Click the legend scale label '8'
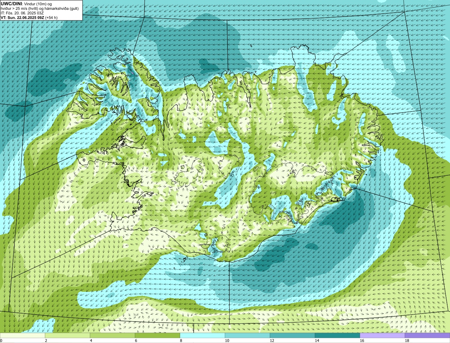 [181, 341]
